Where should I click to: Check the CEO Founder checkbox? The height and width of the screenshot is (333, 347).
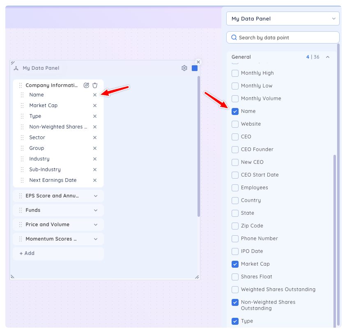(x=235, y=149)
